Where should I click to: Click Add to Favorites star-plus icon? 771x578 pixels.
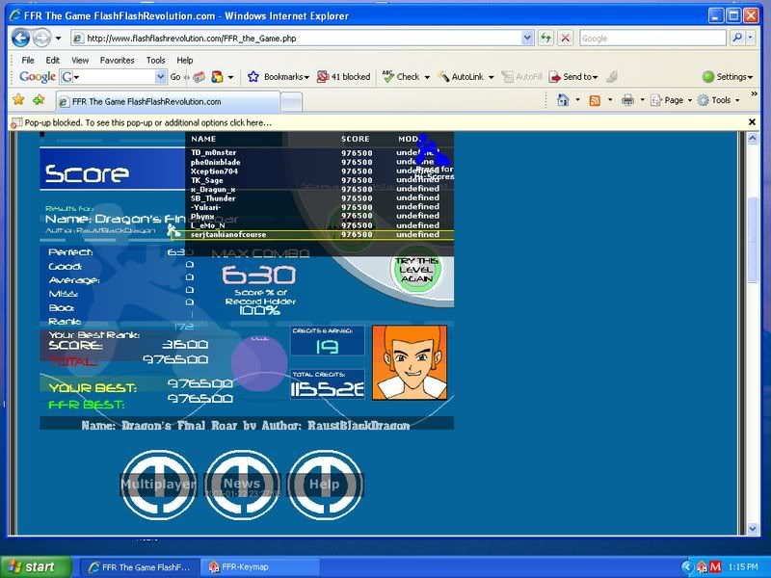coord(39,100)
